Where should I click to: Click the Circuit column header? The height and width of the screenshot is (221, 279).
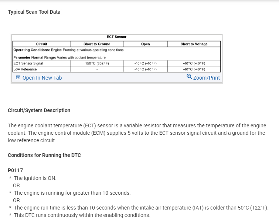pos(41,44)
